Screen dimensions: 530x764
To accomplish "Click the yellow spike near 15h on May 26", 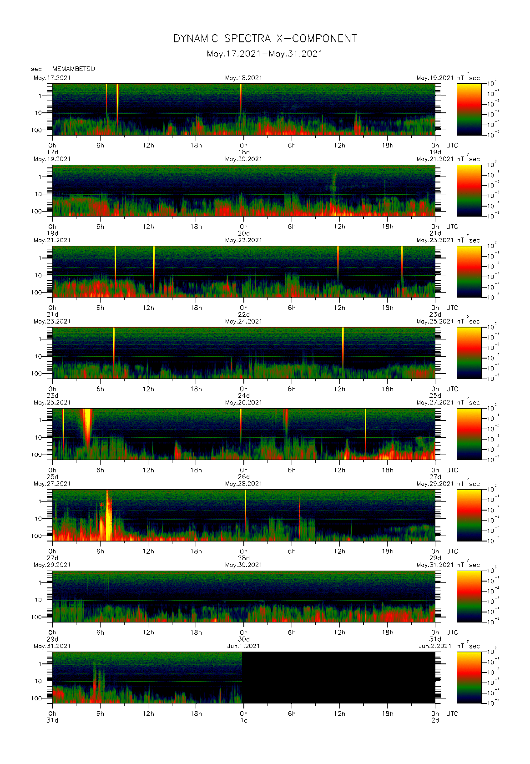I will [365, 430].
